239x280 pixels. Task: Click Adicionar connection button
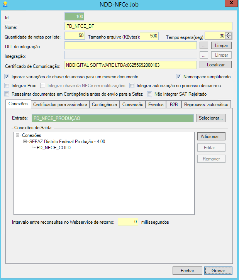tap(211, 137)
